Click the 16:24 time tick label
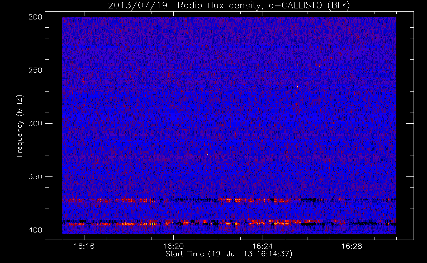Image resolution: width=427 pixels, height=263 pixels. [x=263, y=246]
